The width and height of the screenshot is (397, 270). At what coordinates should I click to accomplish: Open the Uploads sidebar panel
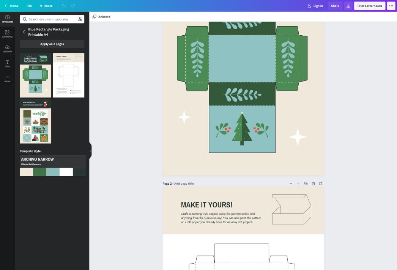coord(7,49)
